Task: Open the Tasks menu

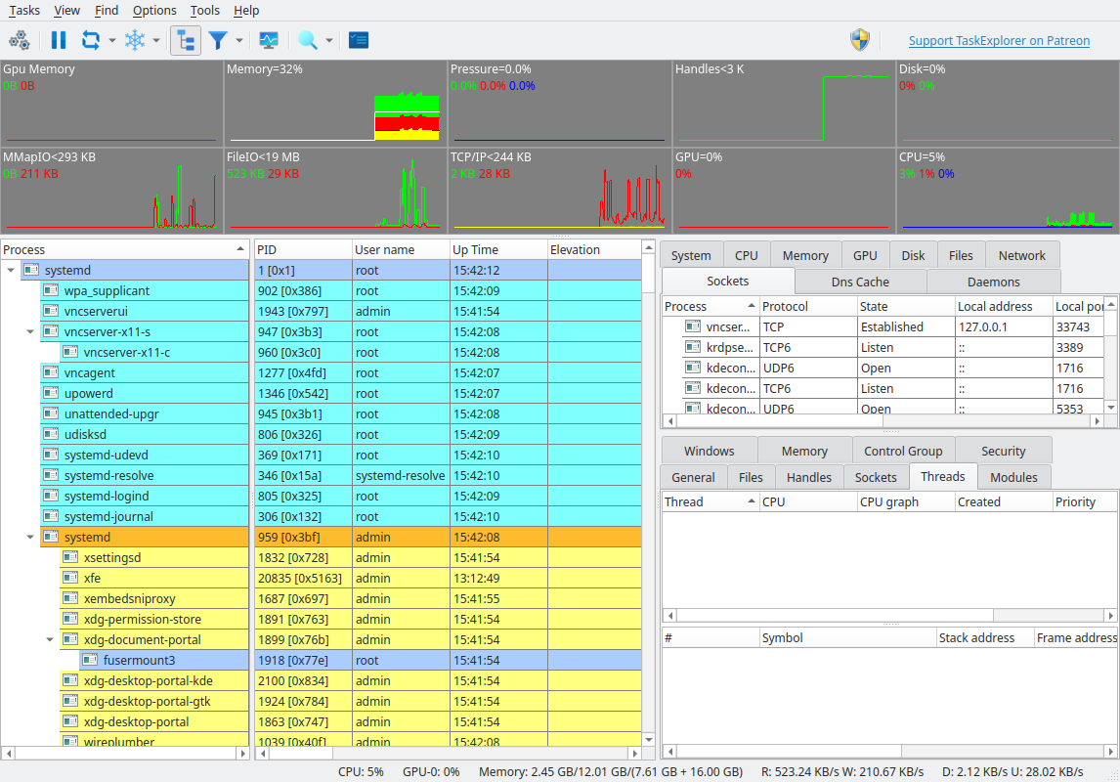Action: [x=24, y=10]
